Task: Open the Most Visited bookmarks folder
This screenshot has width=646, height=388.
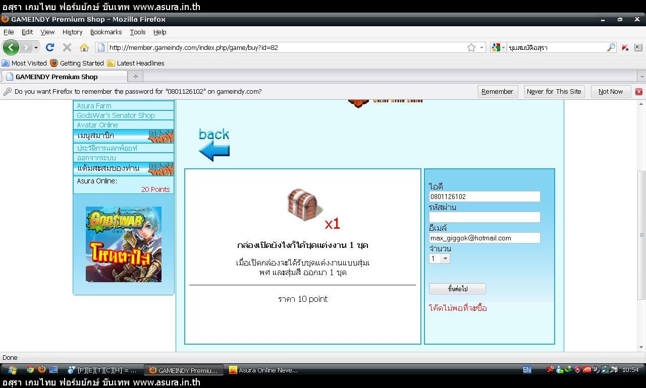Action: 24,63
